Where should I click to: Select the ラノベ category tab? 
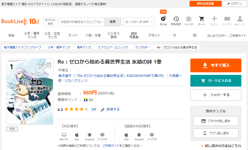[73, 35]
